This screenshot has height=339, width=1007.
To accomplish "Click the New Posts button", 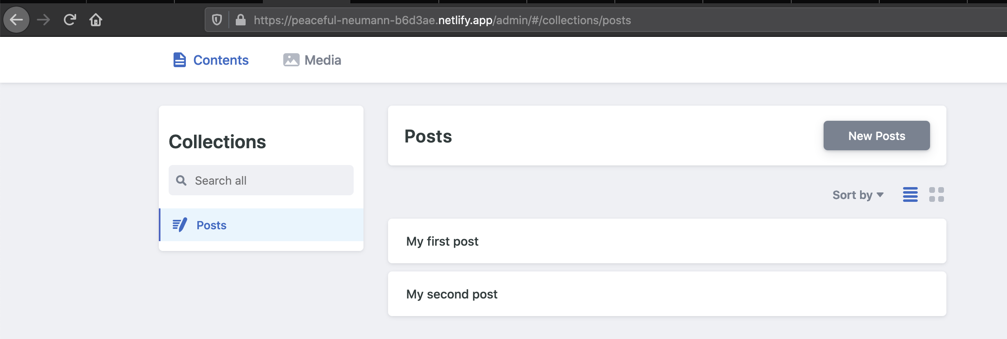I will click(876, 136).
